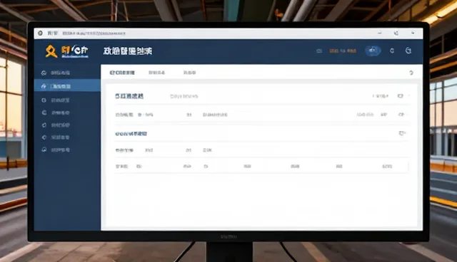Open the bottom item in the left sidebar

[67, 150]
